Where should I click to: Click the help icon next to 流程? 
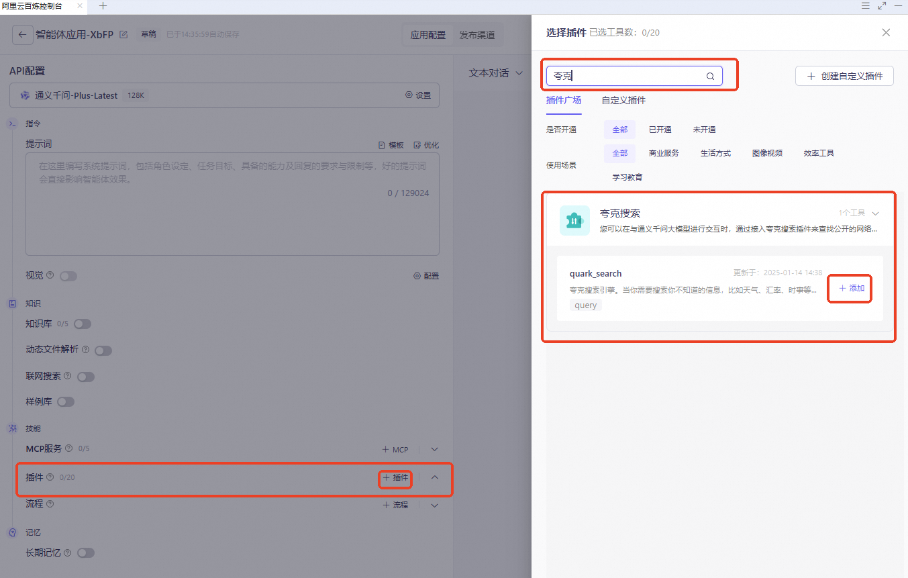[x=50, y=503]
